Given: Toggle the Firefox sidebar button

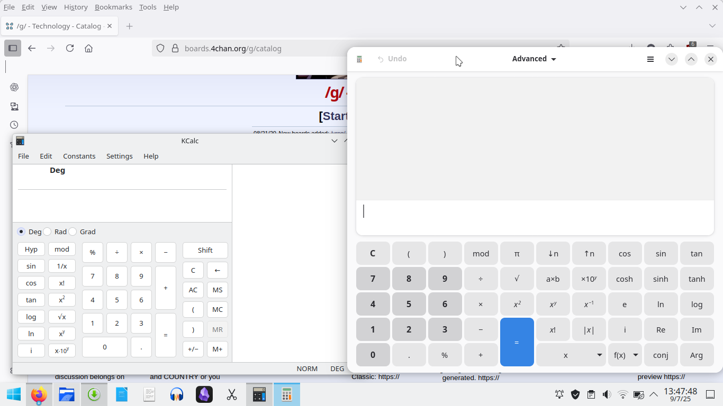Looking at the screenshot, I should [13, 48].
